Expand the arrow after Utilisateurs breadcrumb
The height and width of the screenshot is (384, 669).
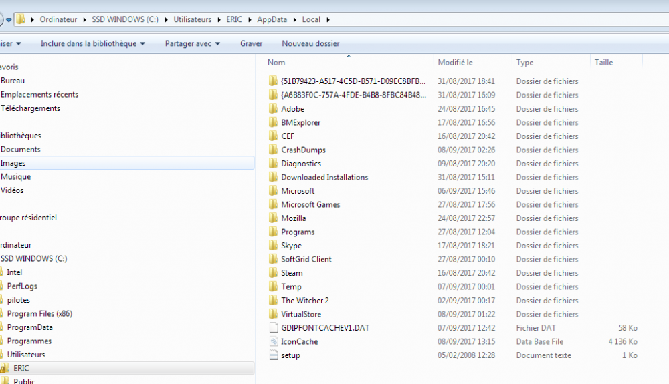[x=219, y=19]
